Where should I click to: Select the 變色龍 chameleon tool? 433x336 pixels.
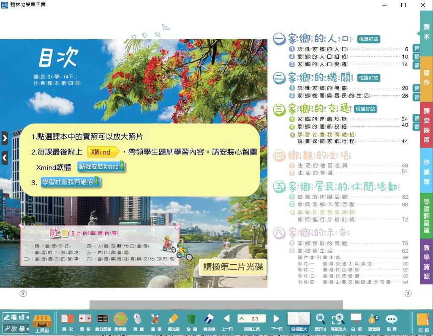pyautogui.click(x=120, y=322)
